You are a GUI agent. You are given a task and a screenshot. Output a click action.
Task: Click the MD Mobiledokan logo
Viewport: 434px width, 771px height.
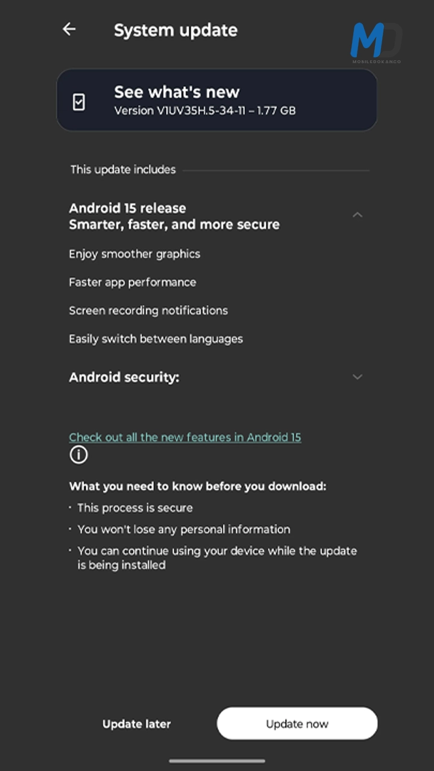tap(376, 42)
